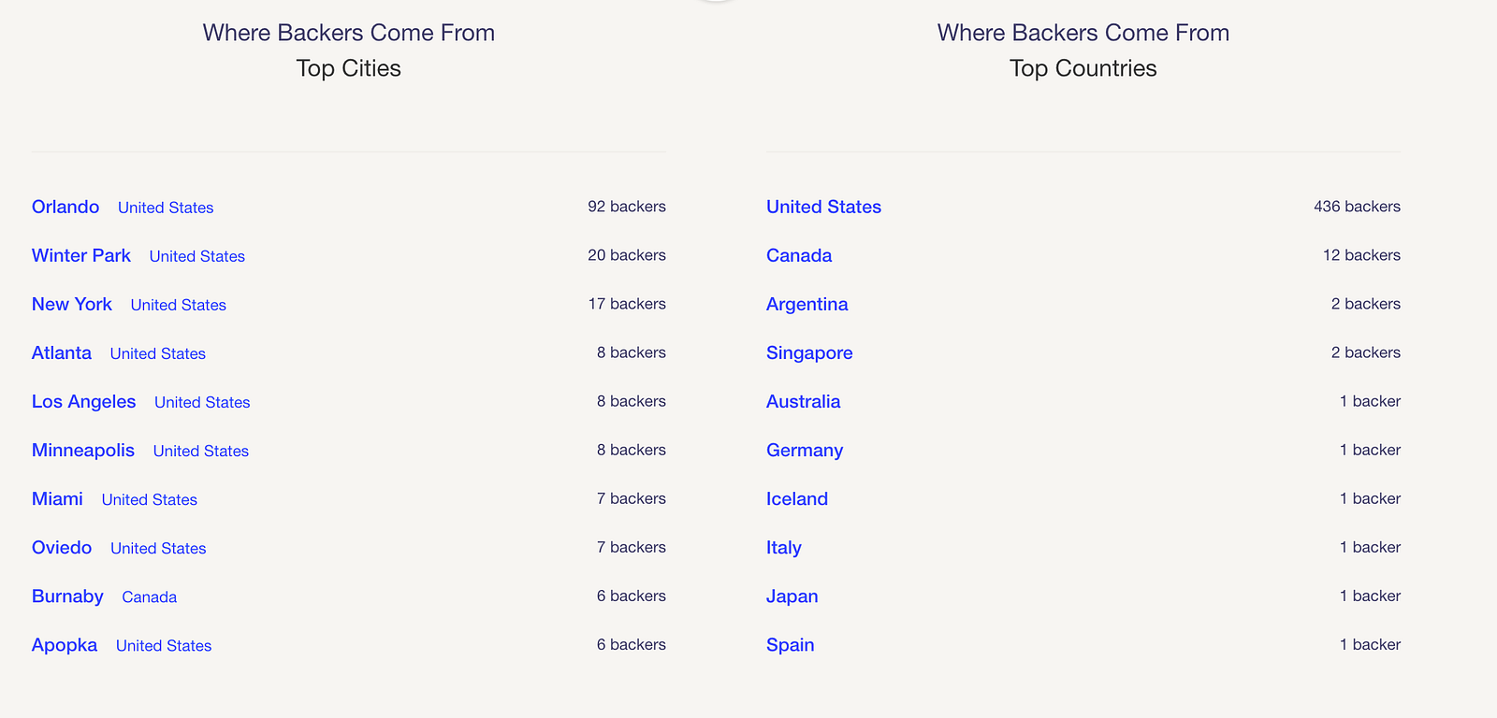Open Minneapolis backer city link

tap(83, 450)
